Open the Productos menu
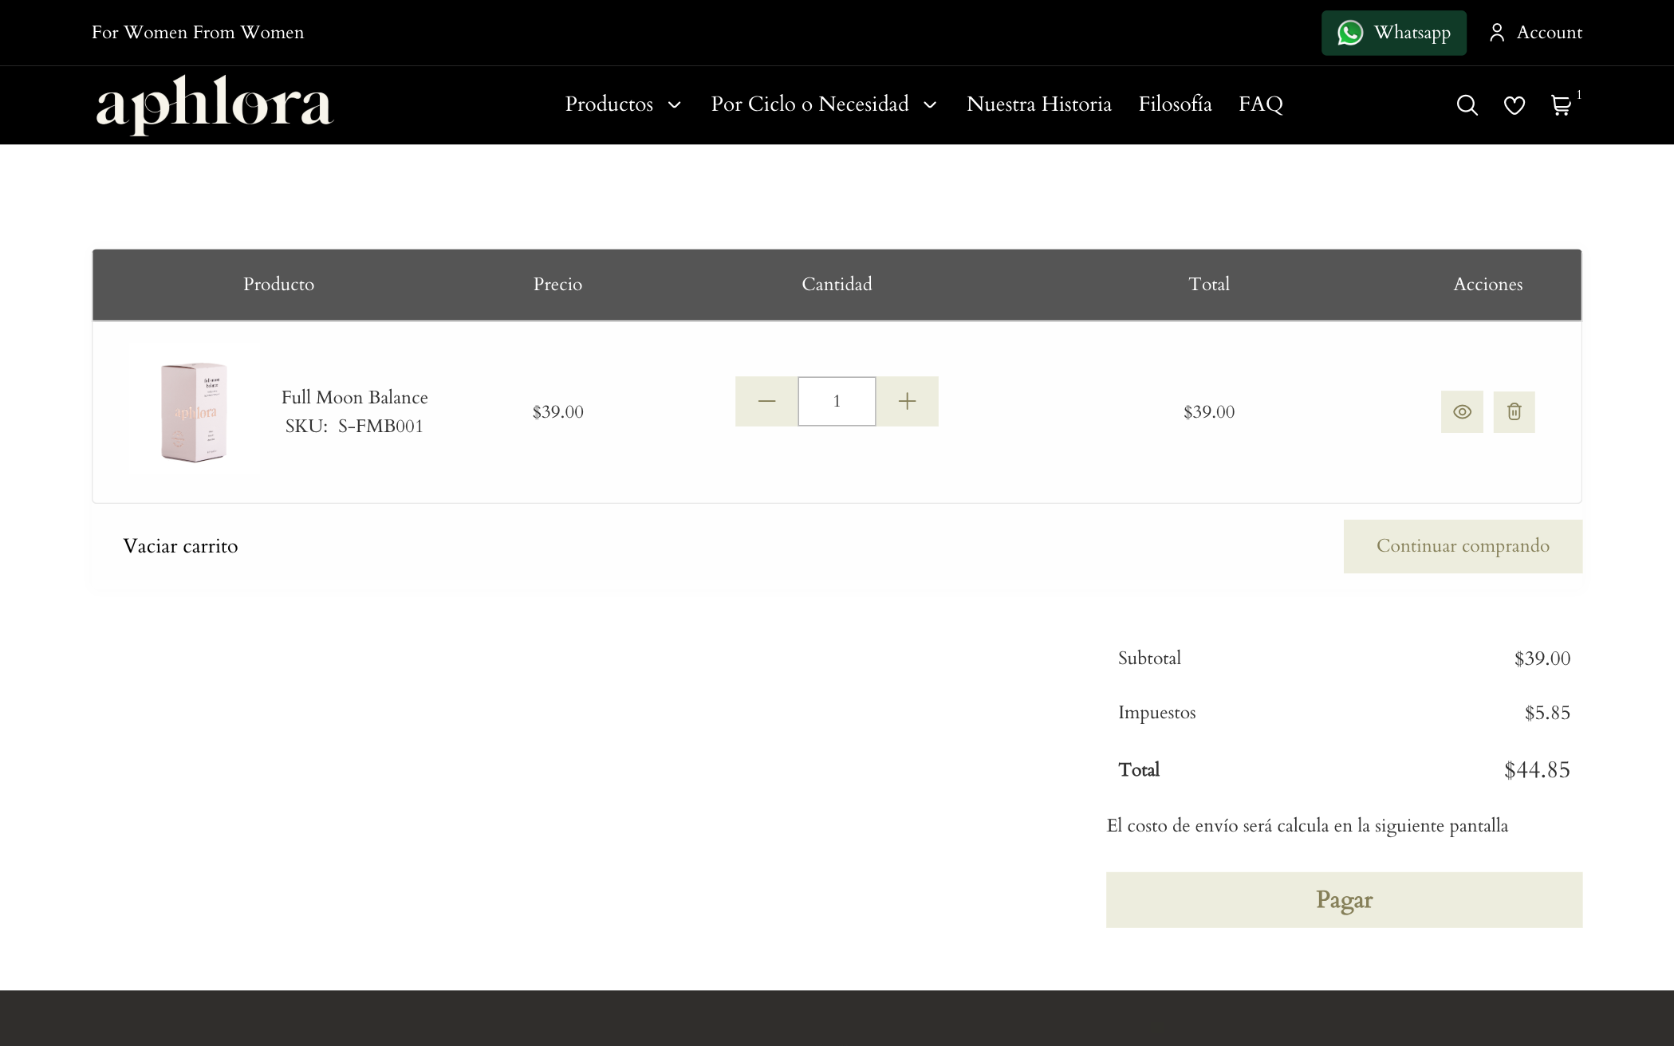Viewport: 1674px width, 1046px height. click(609, 104)
